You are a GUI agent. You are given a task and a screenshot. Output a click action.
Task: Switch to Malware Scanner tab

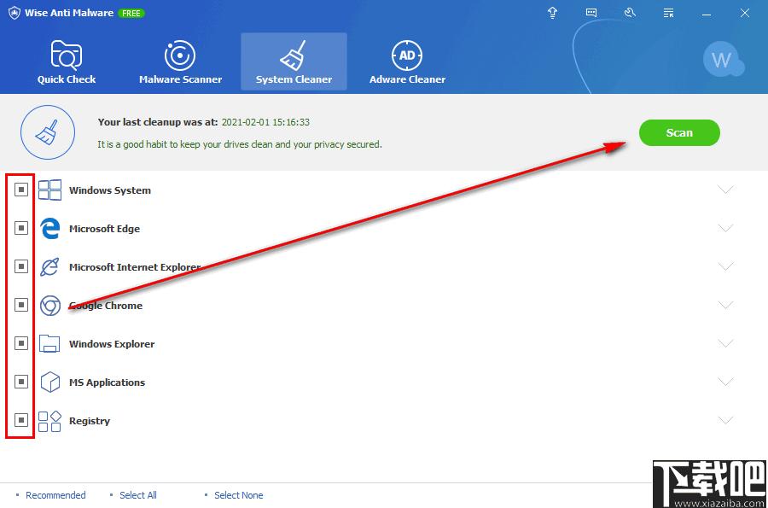180,62
